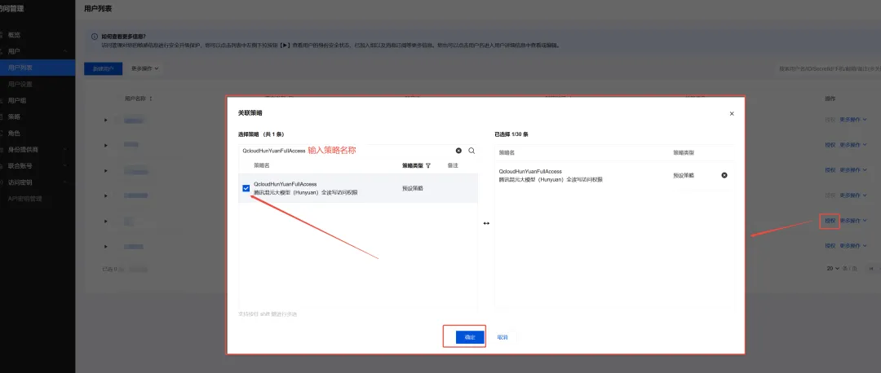This screenshot has height=373, width=881.
Task: Open API密钥管理 in the sidebar
Action: click(25, 199)
